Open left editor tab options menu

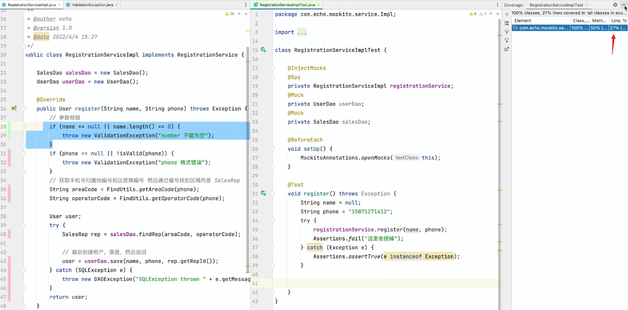pos(246,5)
